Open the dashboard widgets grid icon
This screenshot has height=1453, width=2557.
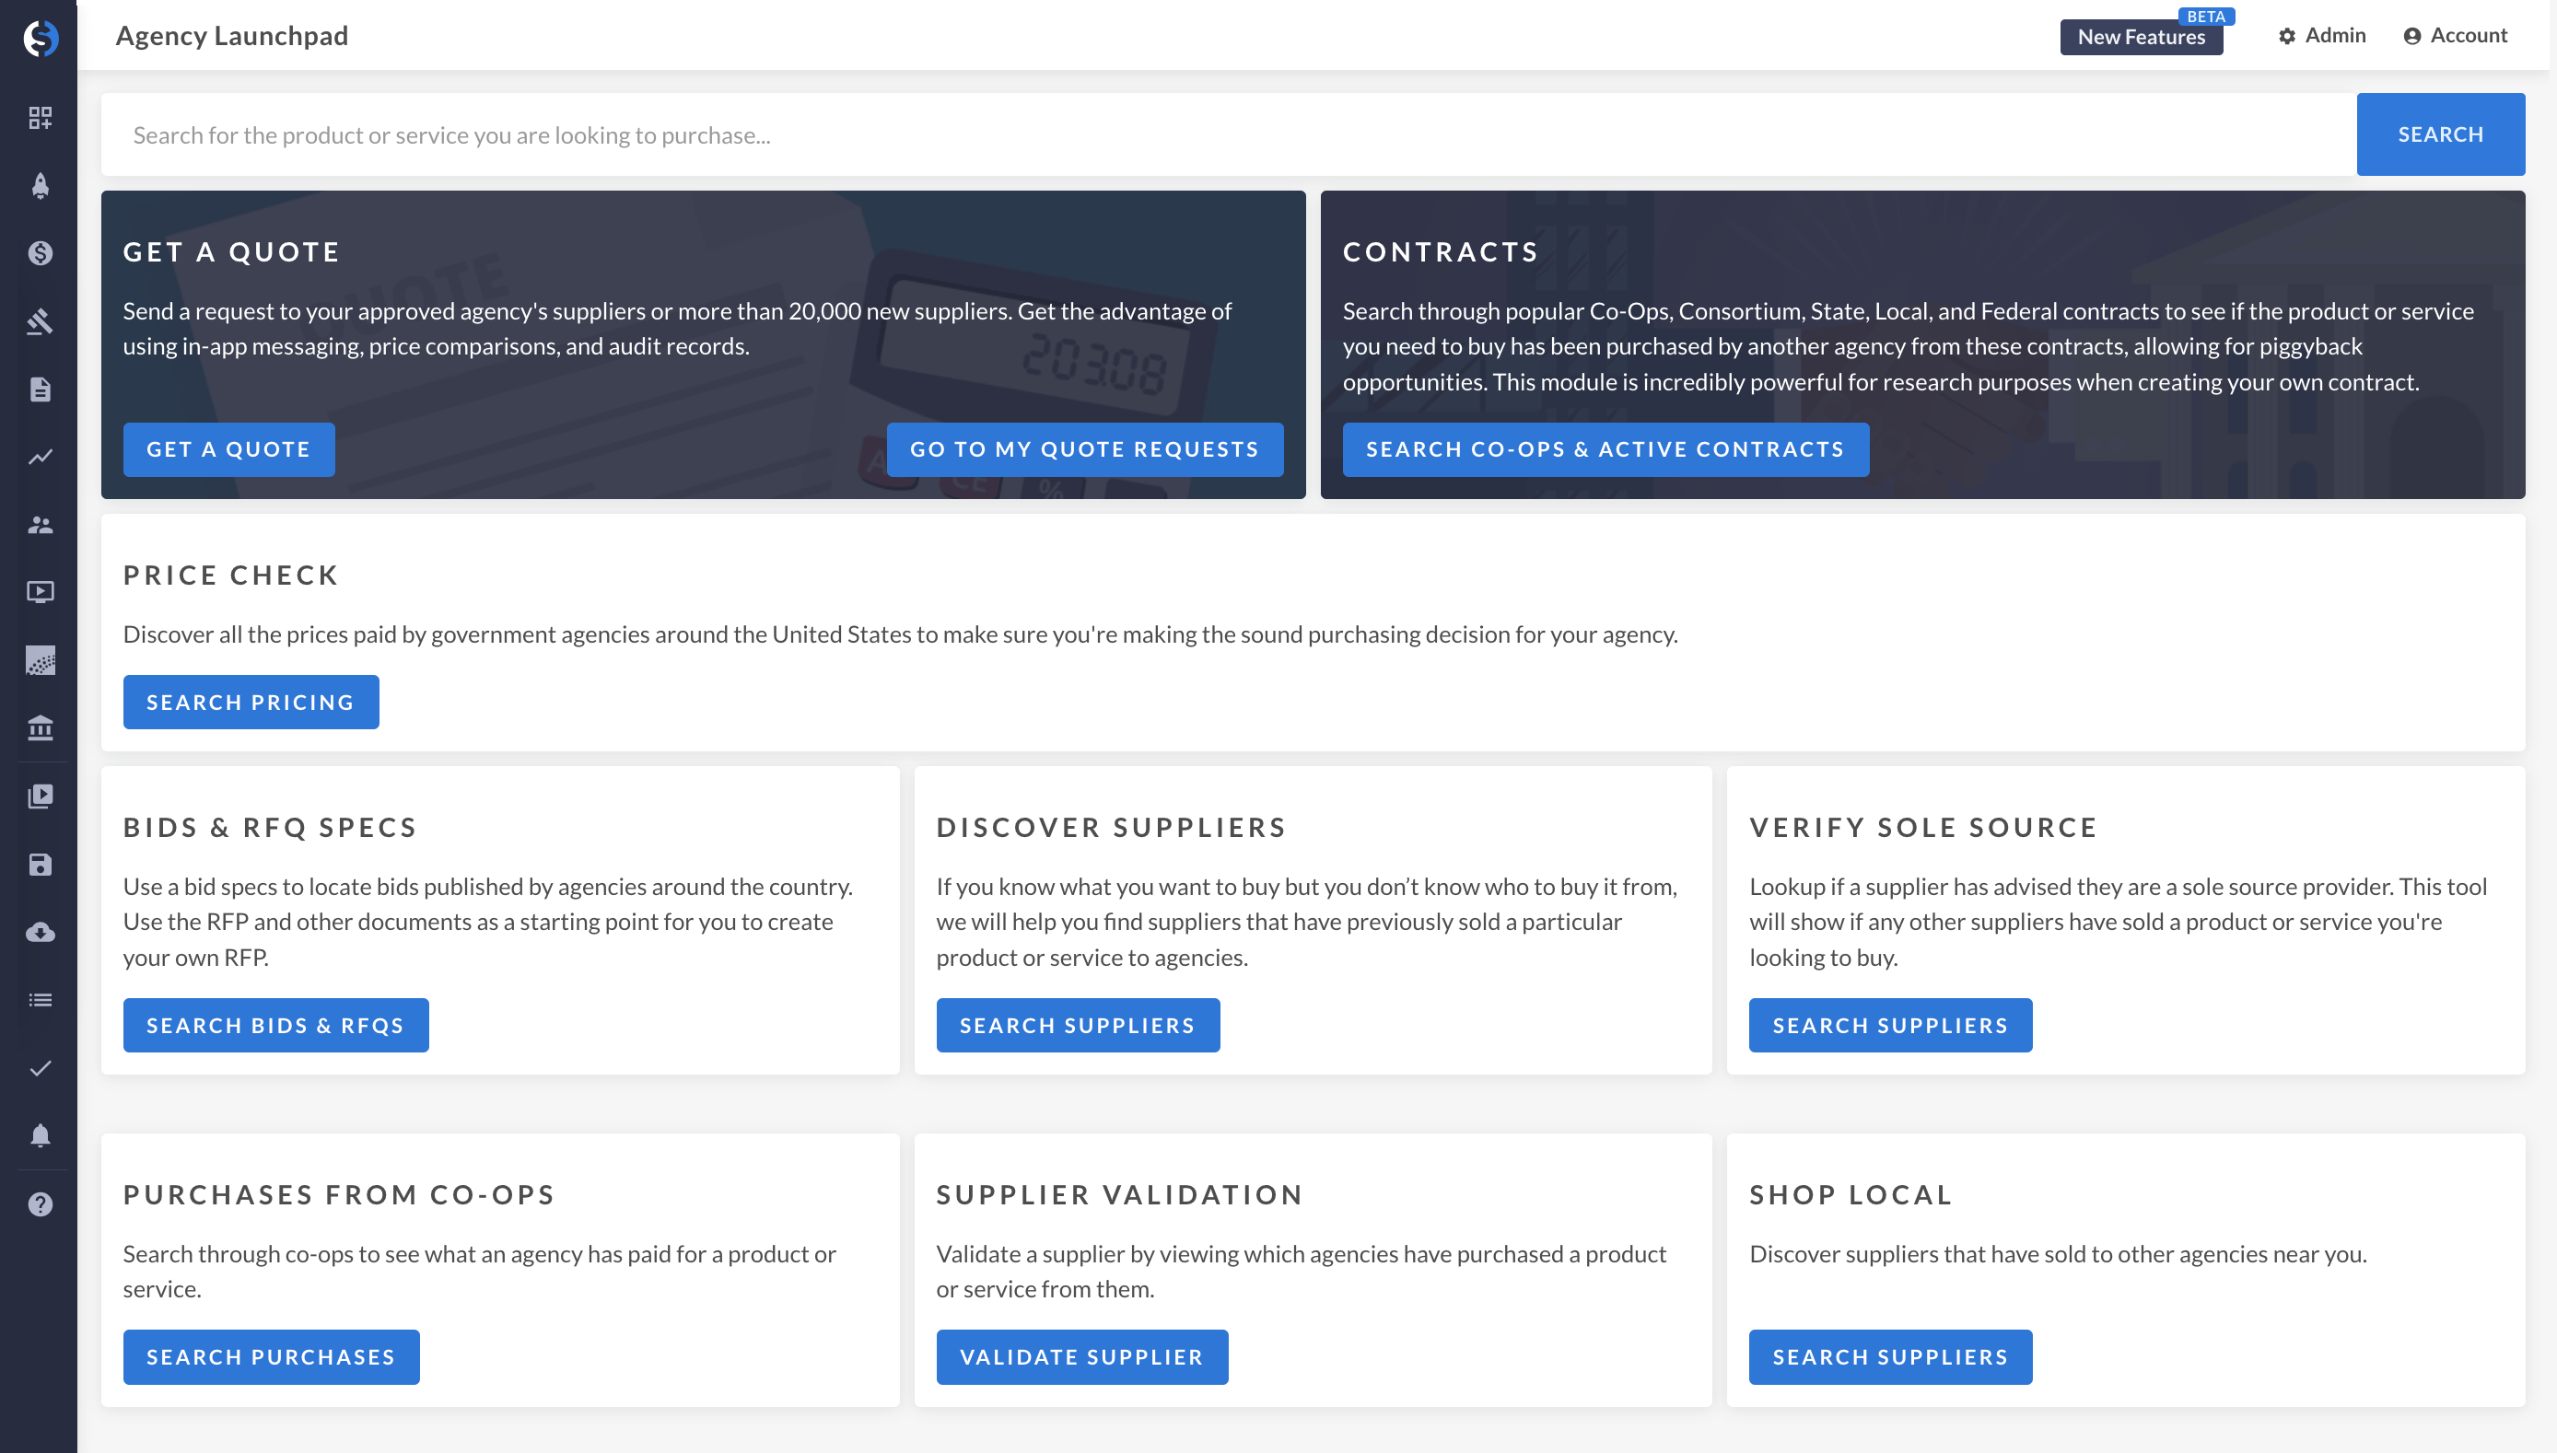click(x=40, y=118)
